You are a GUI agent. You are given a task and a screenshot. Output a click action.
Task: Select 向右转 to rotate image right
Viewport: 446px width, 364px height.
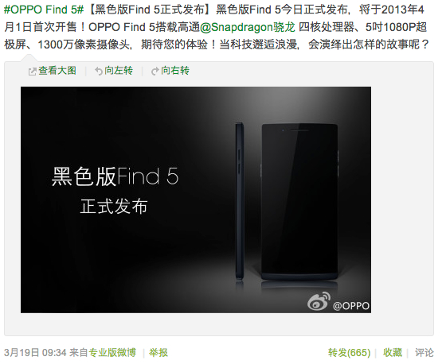[x=175, y=71]
